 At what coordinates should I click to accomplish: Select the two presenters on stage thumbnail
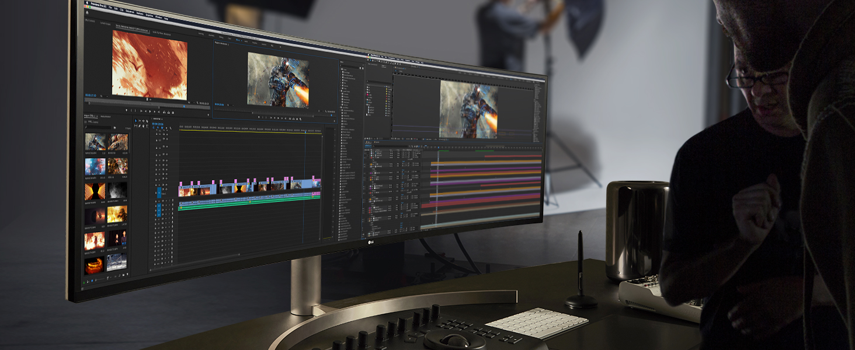(x=117, y=238)
